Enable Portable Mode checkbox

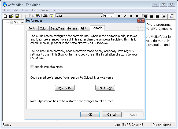[x=32, y=67]
